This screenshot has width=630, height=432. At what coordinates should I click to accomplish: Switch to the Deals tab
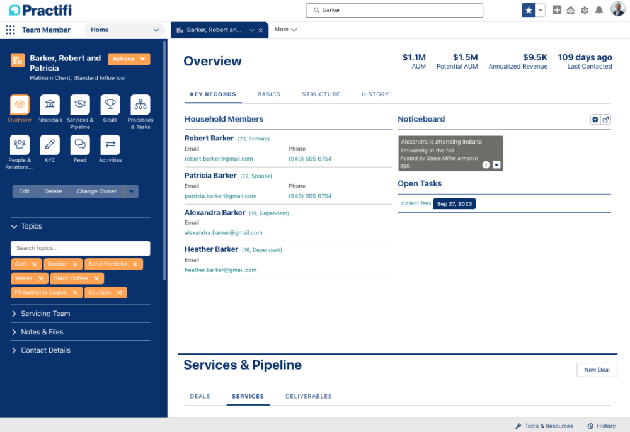click(200, 396)
